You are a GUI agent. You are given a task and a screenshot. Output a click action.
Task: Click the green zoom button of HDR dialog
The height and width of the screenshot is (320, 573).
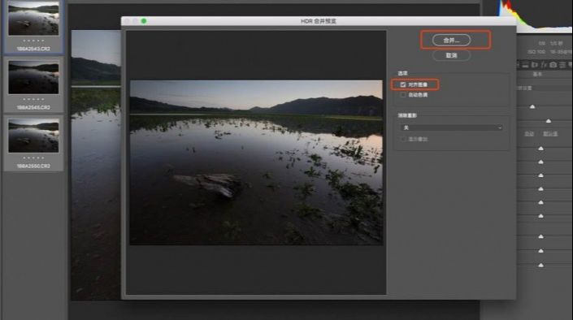pyautogui.click(x=144, y=21)
